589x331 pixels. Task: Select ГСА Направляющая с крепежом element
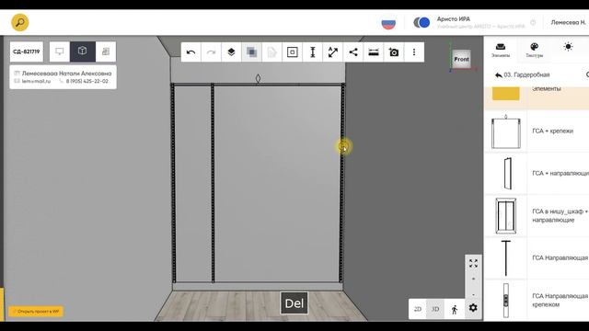[537, 301]
